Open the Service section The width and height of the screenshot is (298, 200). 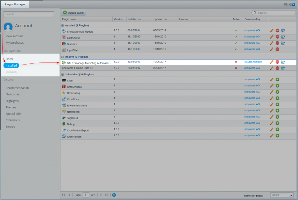coord(10,126)
